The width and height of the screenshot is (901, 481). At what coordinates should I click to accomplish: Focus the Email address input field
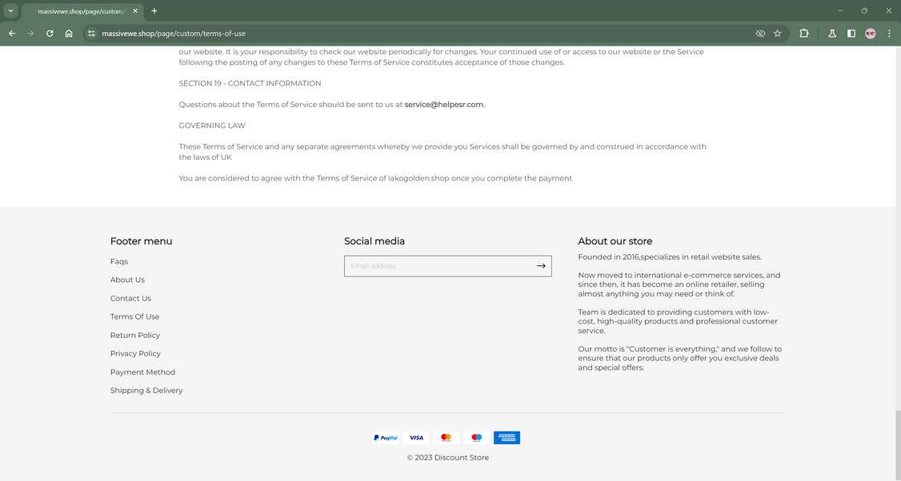(x=438, y=266)
